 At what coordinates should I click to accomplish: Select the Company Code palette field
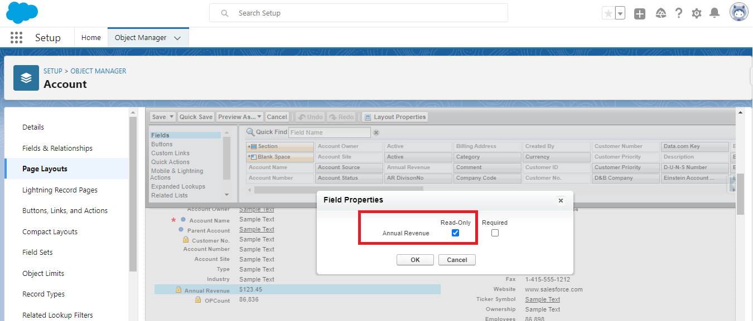487,178
